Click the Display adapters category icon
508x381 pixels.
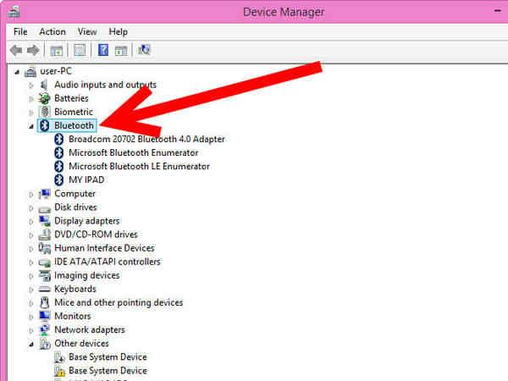46,221
